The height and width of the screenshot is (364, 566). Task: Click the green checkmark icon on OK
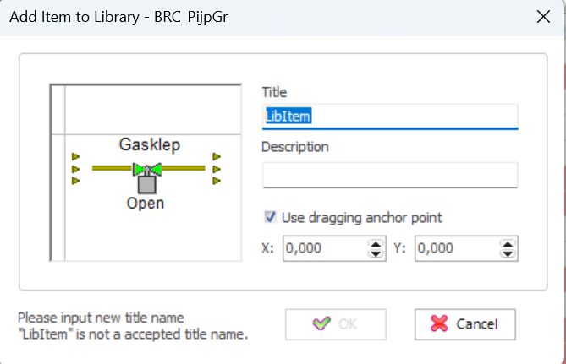click(x=321, y=323)
